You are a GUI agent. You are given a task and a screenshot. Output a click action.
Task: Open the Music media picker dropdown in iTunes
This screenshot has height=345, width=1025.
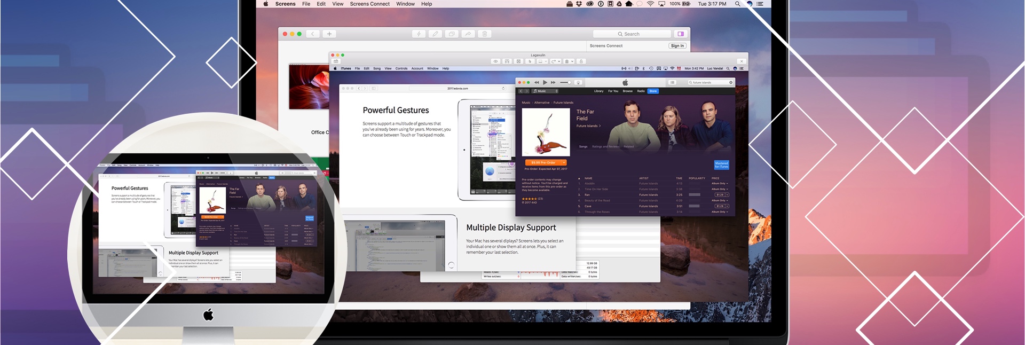pos(545,91)
